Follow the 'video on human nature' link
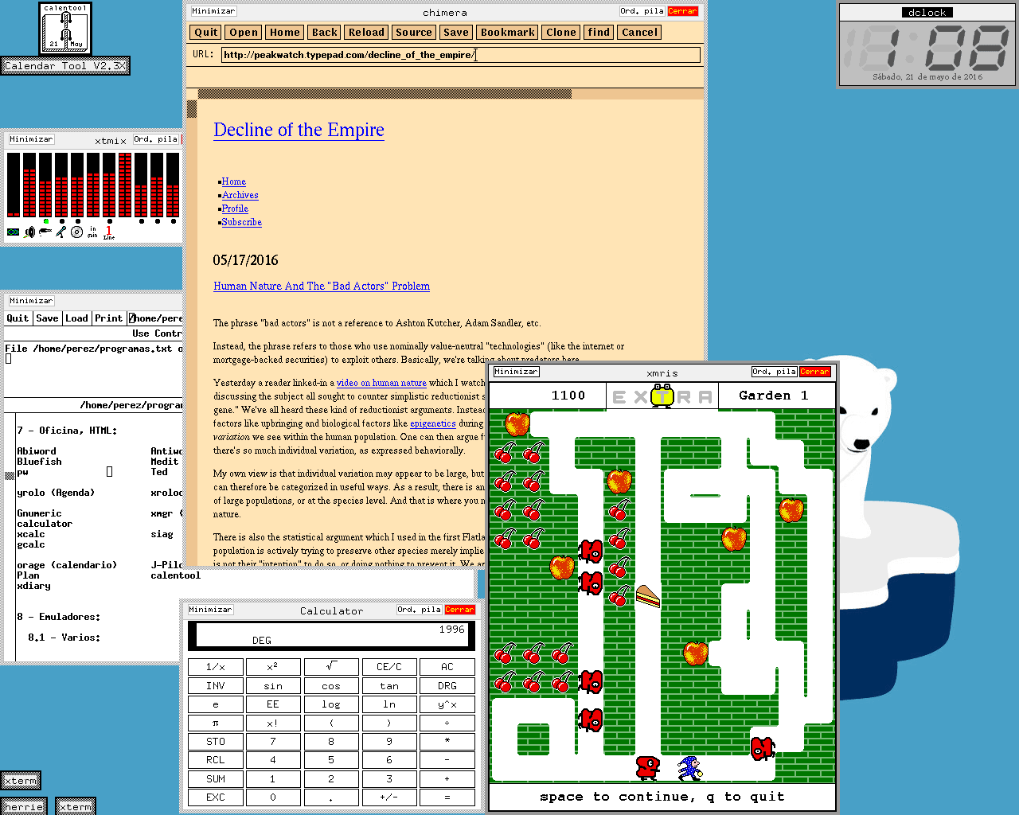The height and width of the screenshot is (815, 1019). click(x=381, y=383)
